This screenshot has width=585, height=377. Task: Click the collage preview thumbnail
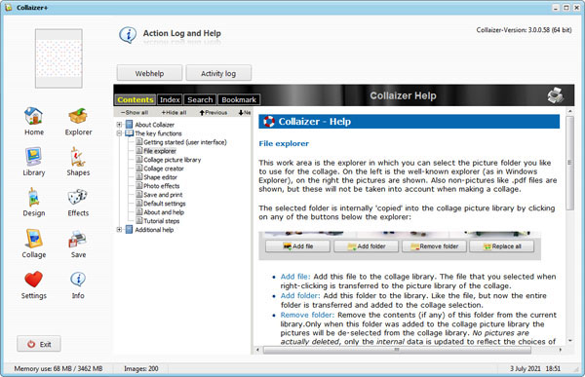(x=58, y=58)
